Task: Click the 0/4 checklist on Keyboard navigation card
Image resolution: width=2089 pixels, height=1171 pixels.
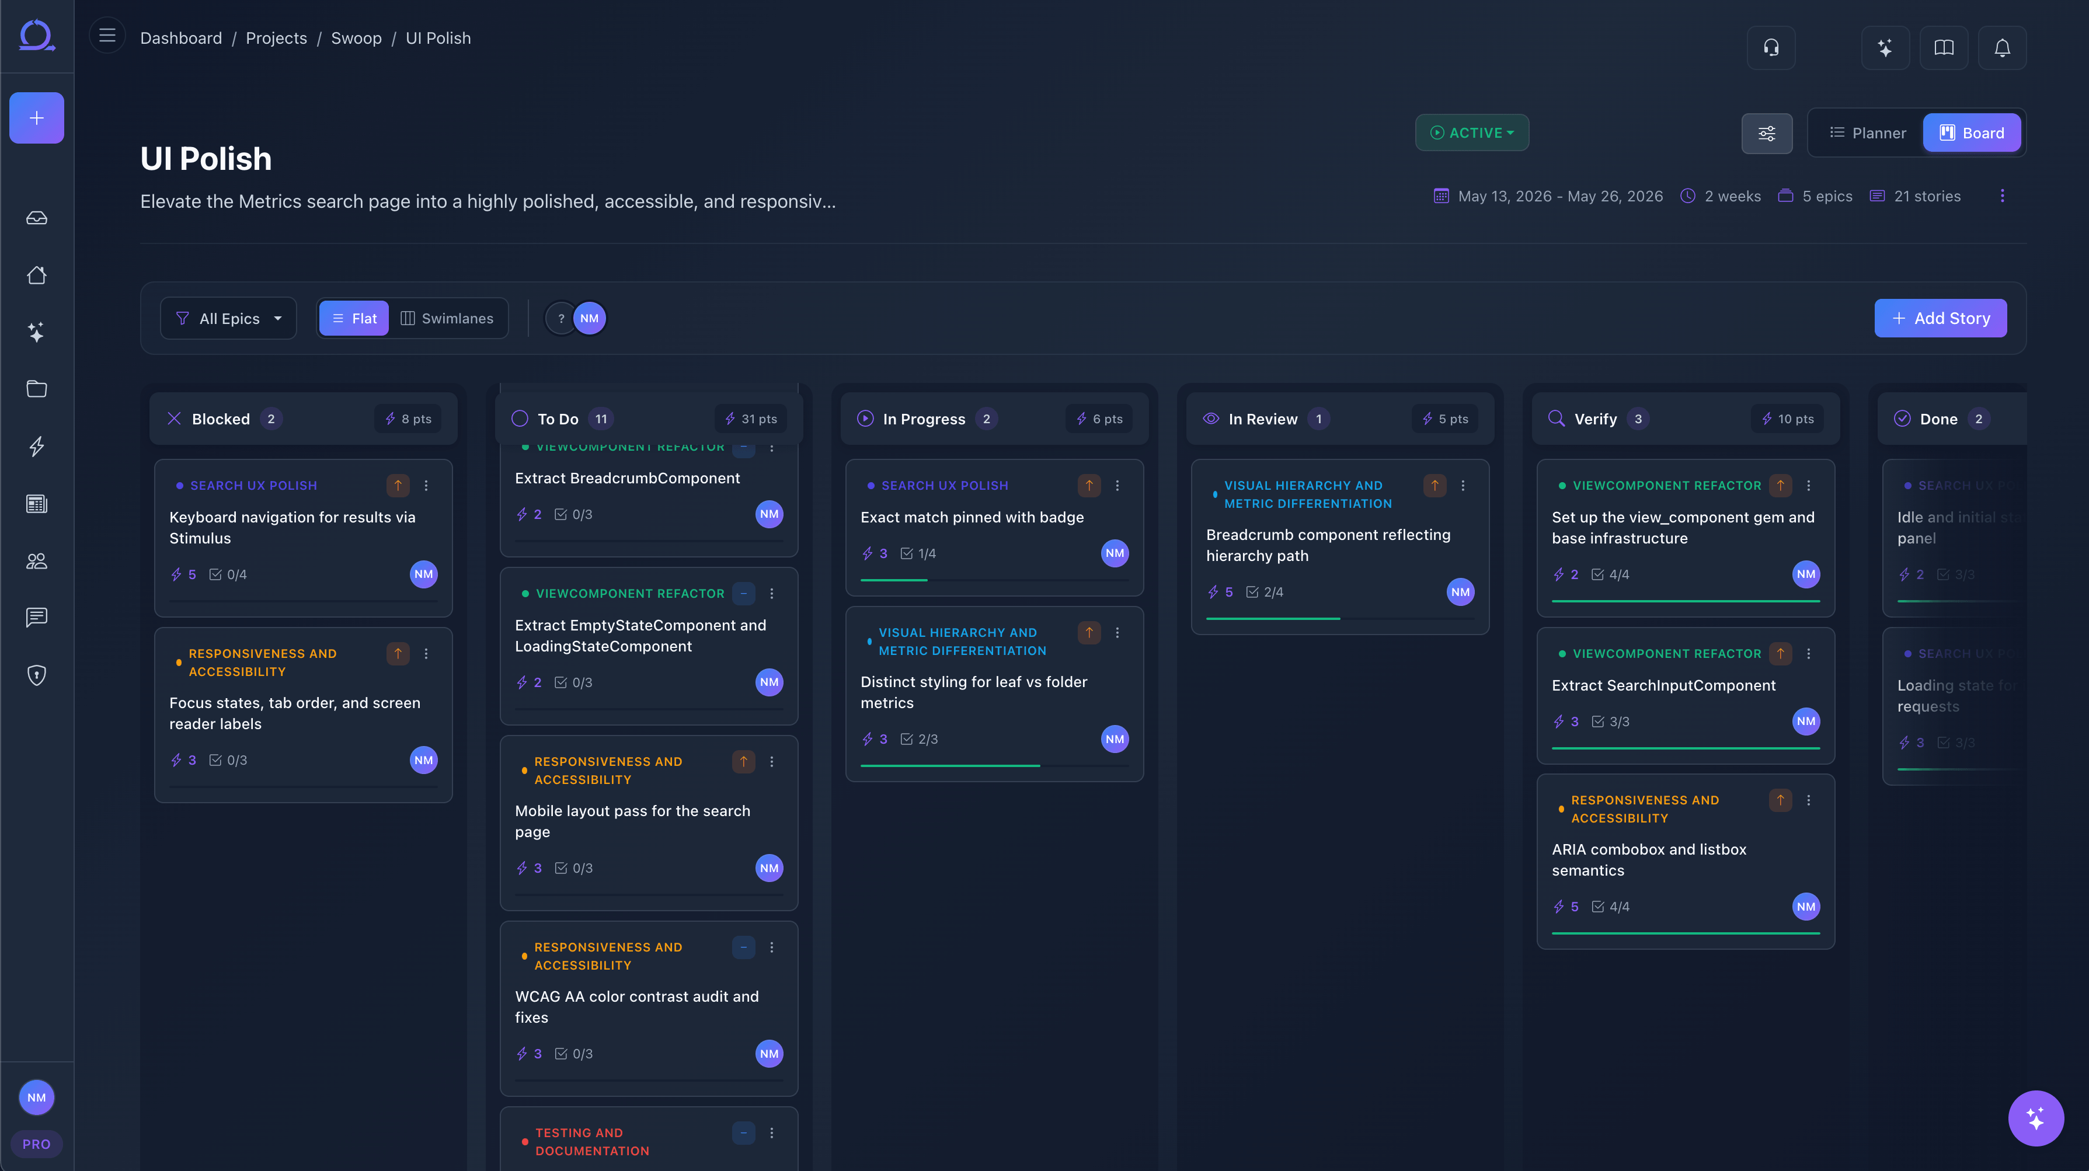Action: pos(228,574)
